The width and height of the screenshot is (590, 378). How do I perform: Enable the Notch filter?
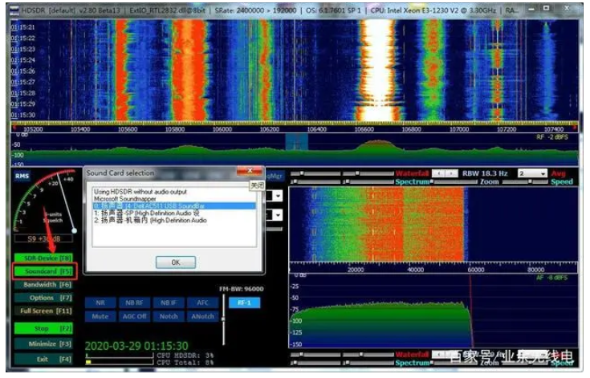pyautogui.click(x=168, y=316)
